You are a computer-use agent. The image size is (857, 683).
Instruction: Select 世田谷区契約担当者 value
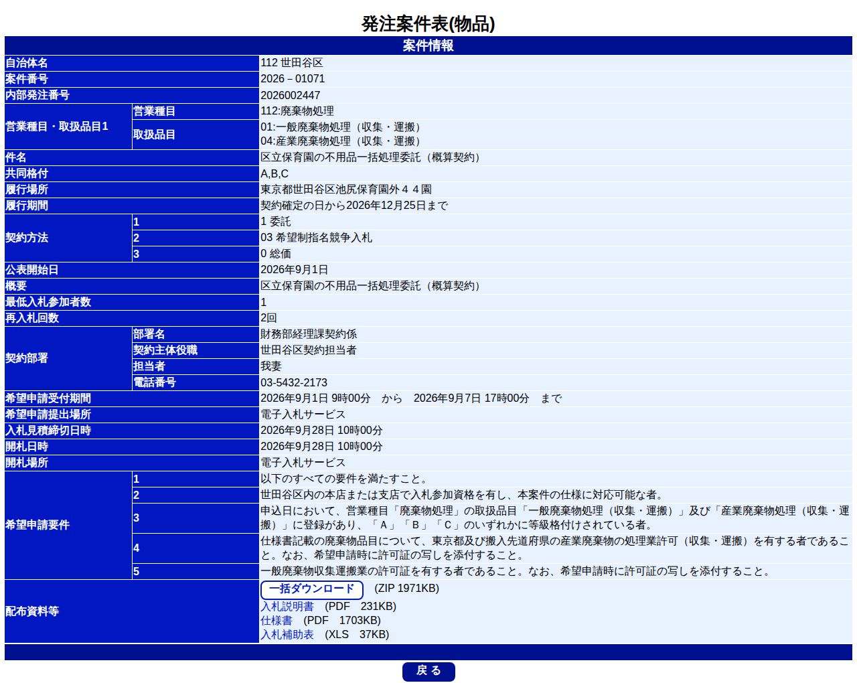click(309, 350)
